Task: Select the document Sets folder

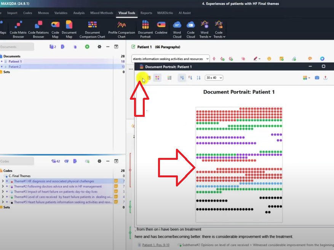Action: click(x=6, y=72)
